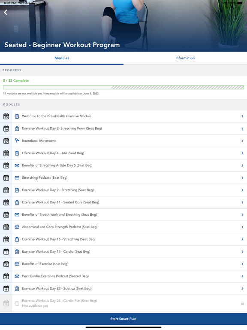Open chevron for Day 4 Abs row
This screenshot has height=330, width=247.
242,153
